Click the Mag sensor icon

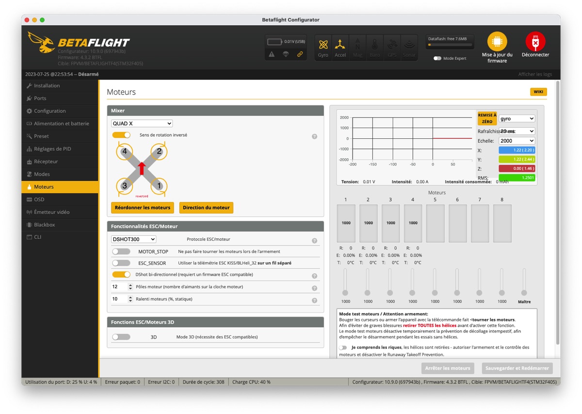357,47
